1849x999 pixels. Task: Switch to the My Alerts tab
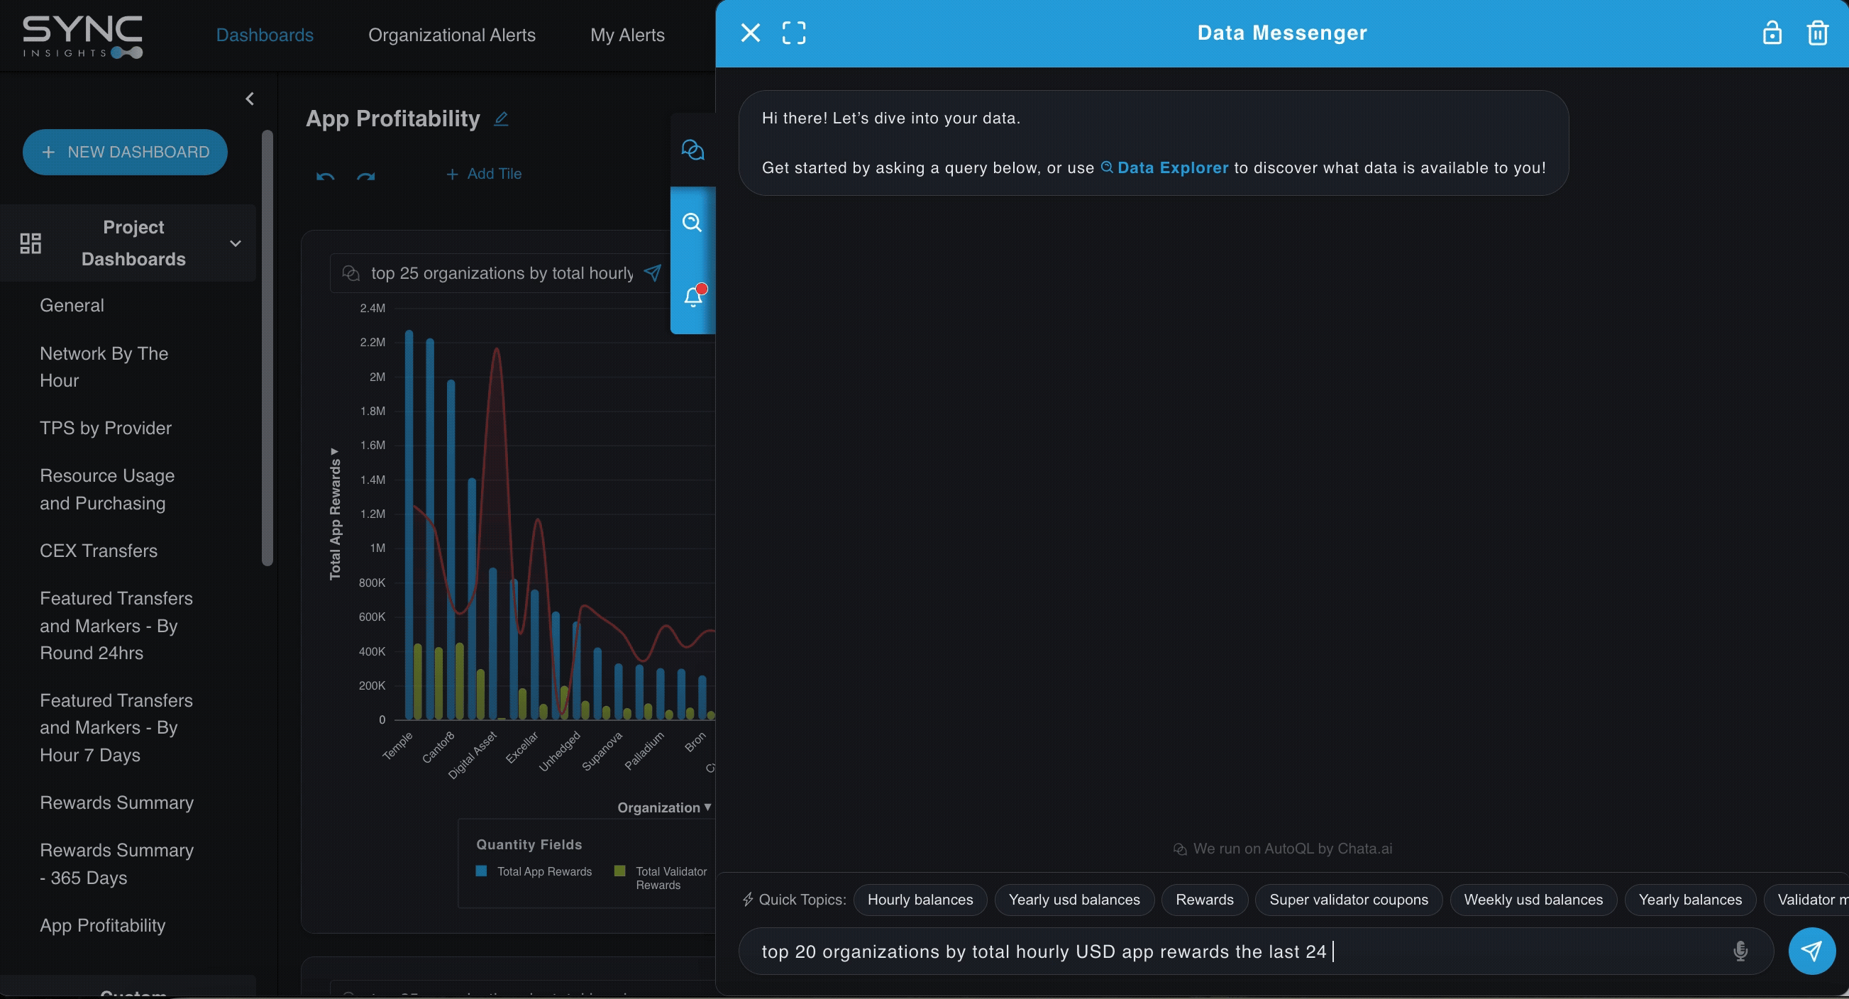pyautogui.click(x=627, y=35)
